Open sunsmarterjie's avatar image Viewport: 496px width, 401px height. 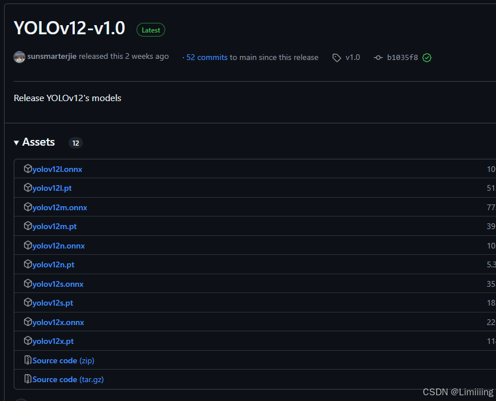pos(19,57)
